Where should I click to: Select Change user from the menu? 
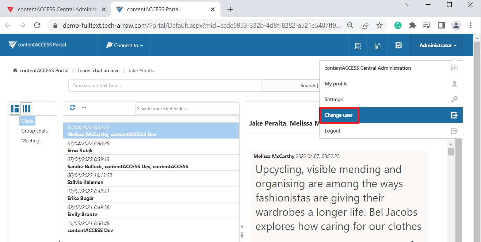(x=339, y=115)
